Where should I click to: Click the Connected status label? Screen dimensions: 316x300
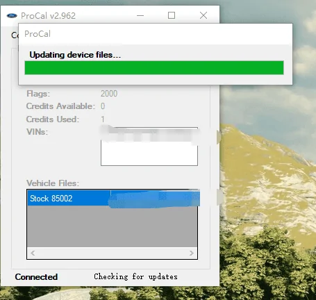tap(36, 277)
